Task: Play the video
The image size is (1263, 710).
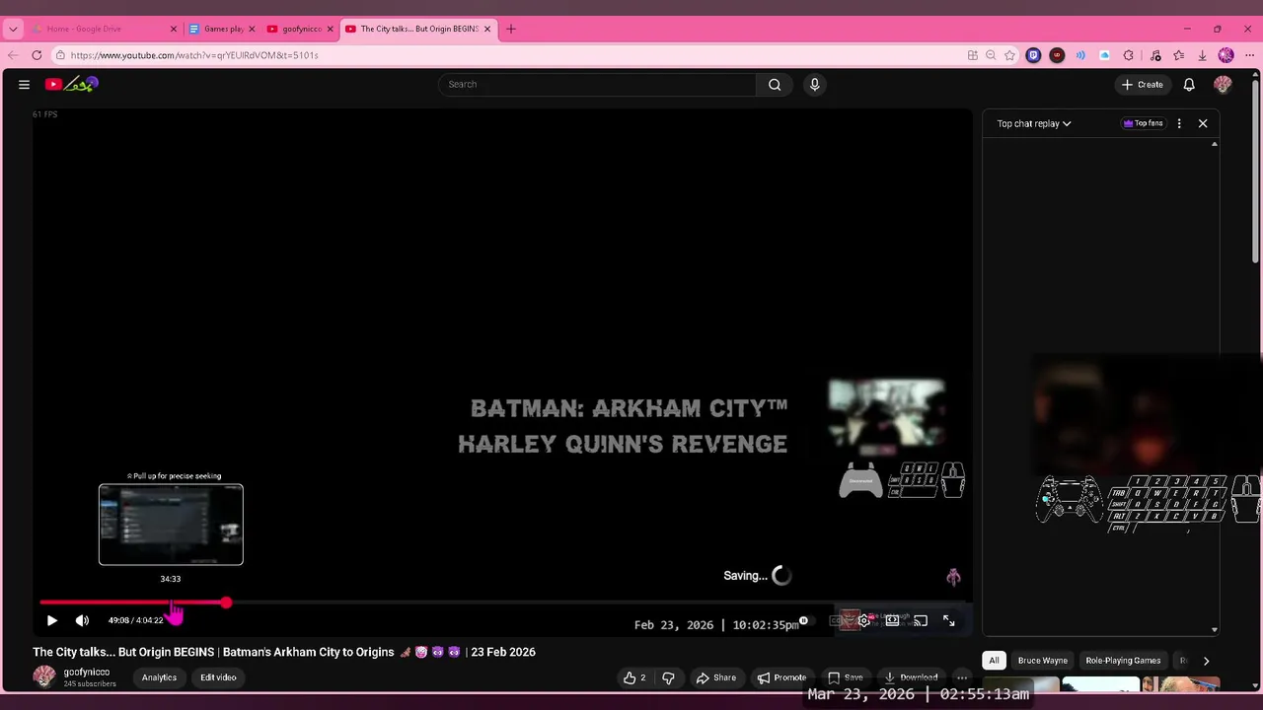Action: [52, 620]
